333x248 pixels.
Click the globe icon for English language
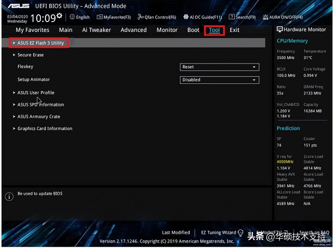(72, 17)
